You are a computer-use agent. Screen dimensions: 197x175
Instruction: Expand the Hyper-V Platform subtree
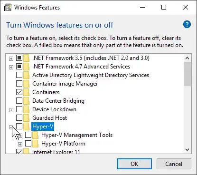tap(20, 144)
